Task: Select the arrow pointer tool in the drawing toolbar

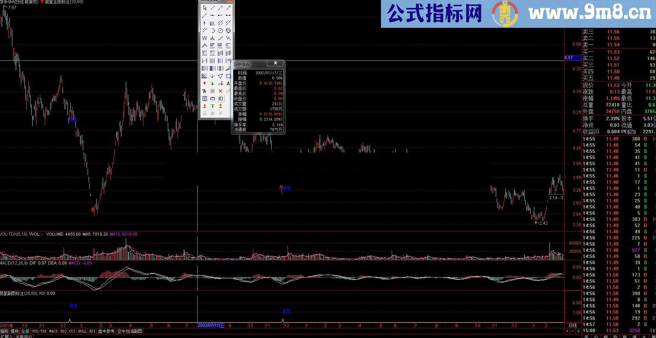Action: 205,8
